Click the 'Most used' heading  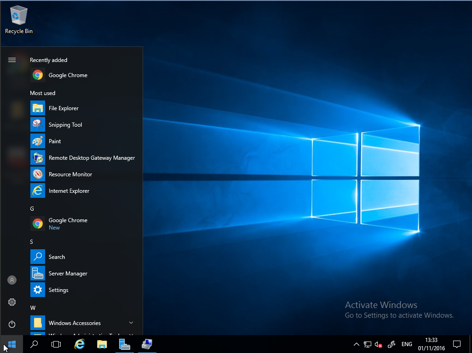42,93
